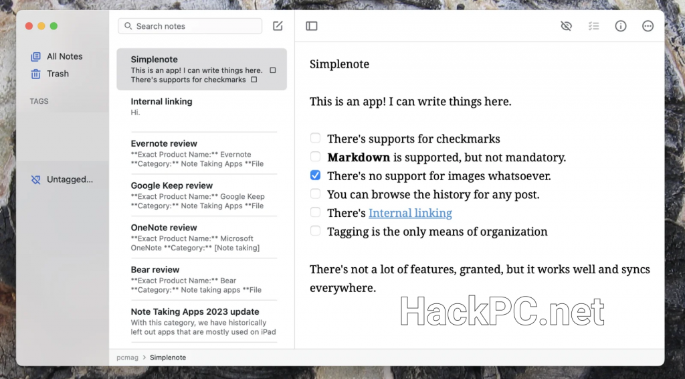Select the All Notes sidebar item
Viewport: 685px width, 379px height.
pos(64,57)
